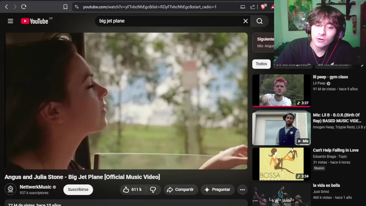Bookmark this page with the bookmark icon
This screenshot has height=206, width=366.
[65, 7]
